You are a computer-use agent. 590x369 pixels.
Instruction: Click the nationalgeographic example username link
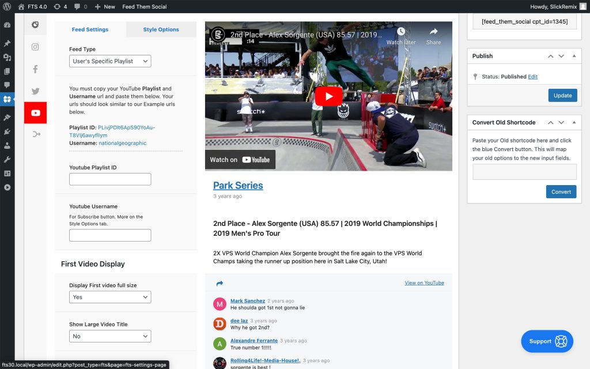122,143
